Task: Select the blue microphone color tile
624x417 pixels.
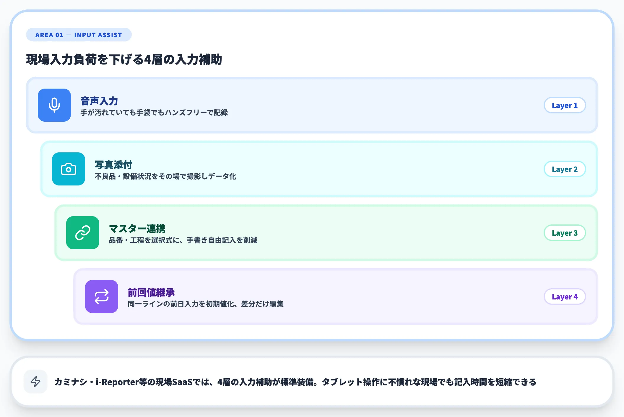Action: 54,105
